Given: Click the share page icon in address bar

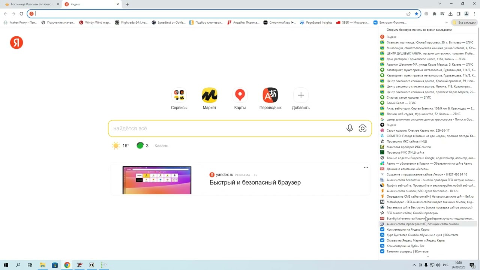Looking at the screenshot, I should click(x=408, y=14).
